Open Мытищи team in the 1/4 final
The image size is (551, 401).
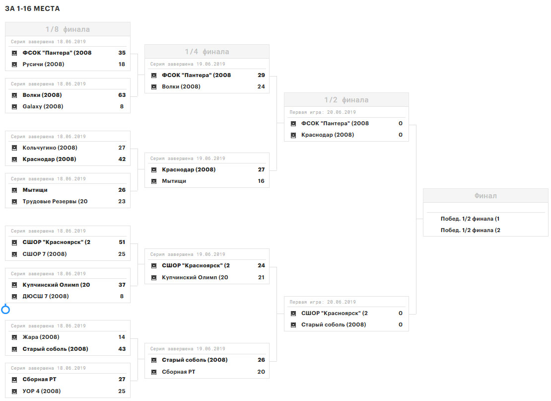click(x=174, y=181)
